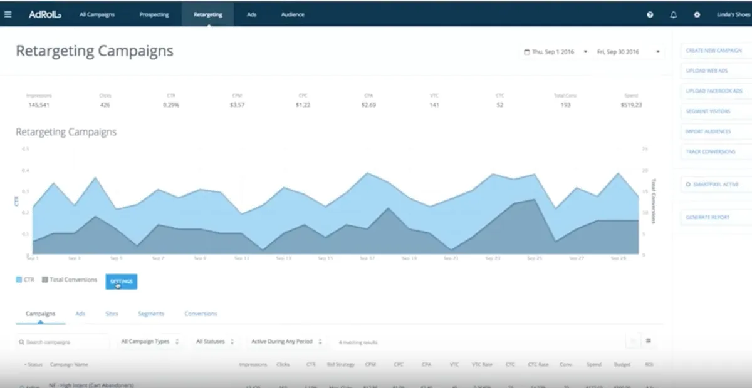Click the CTR legend color swatch
The image size is (752, 388).
coord(19,280)
